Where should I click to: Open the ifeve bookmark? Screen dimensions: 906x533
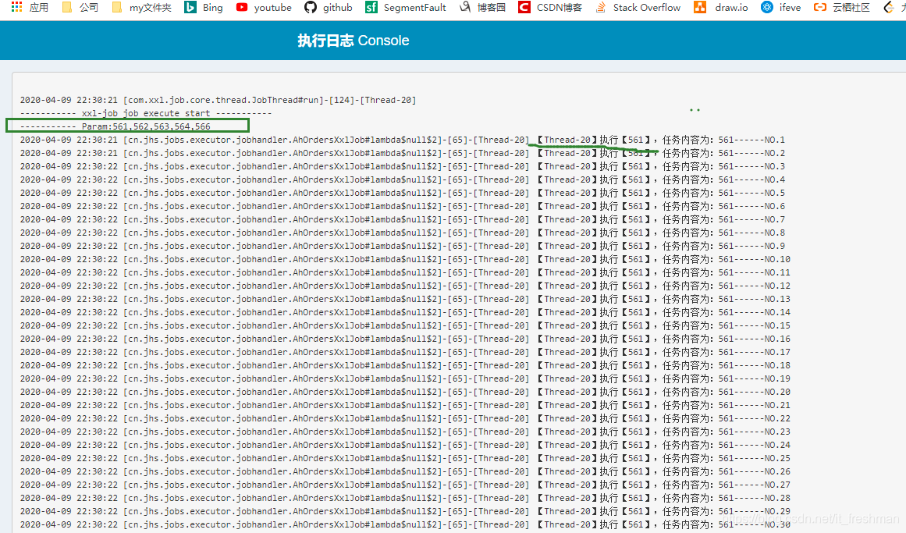point(780,8)
